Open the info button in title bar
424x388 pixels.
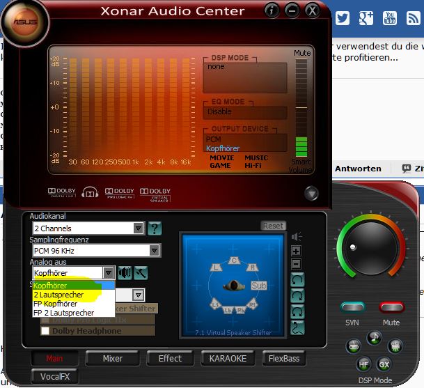[x=272, y=11]
